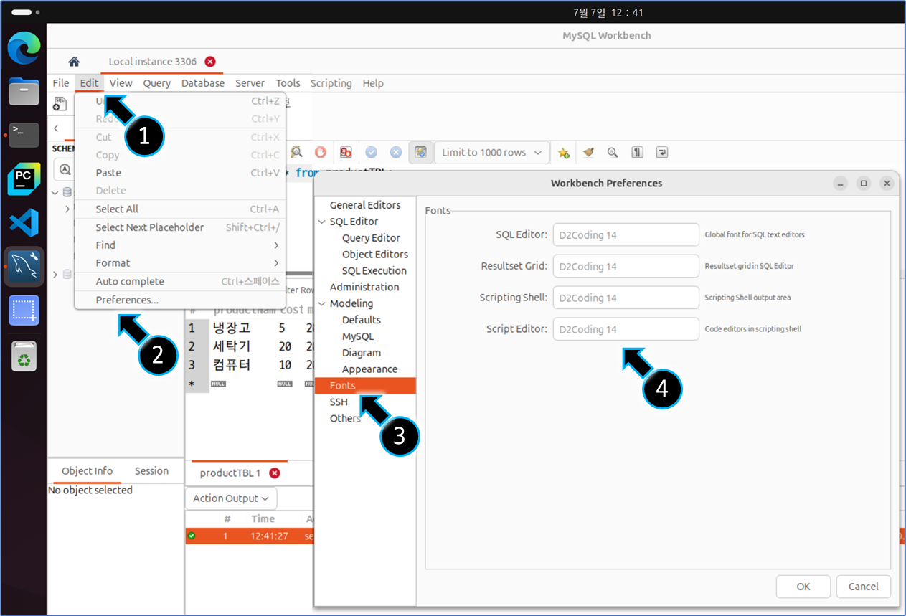
Task: Choose Auto complete in the Edit menu
Action: (180, 282)
